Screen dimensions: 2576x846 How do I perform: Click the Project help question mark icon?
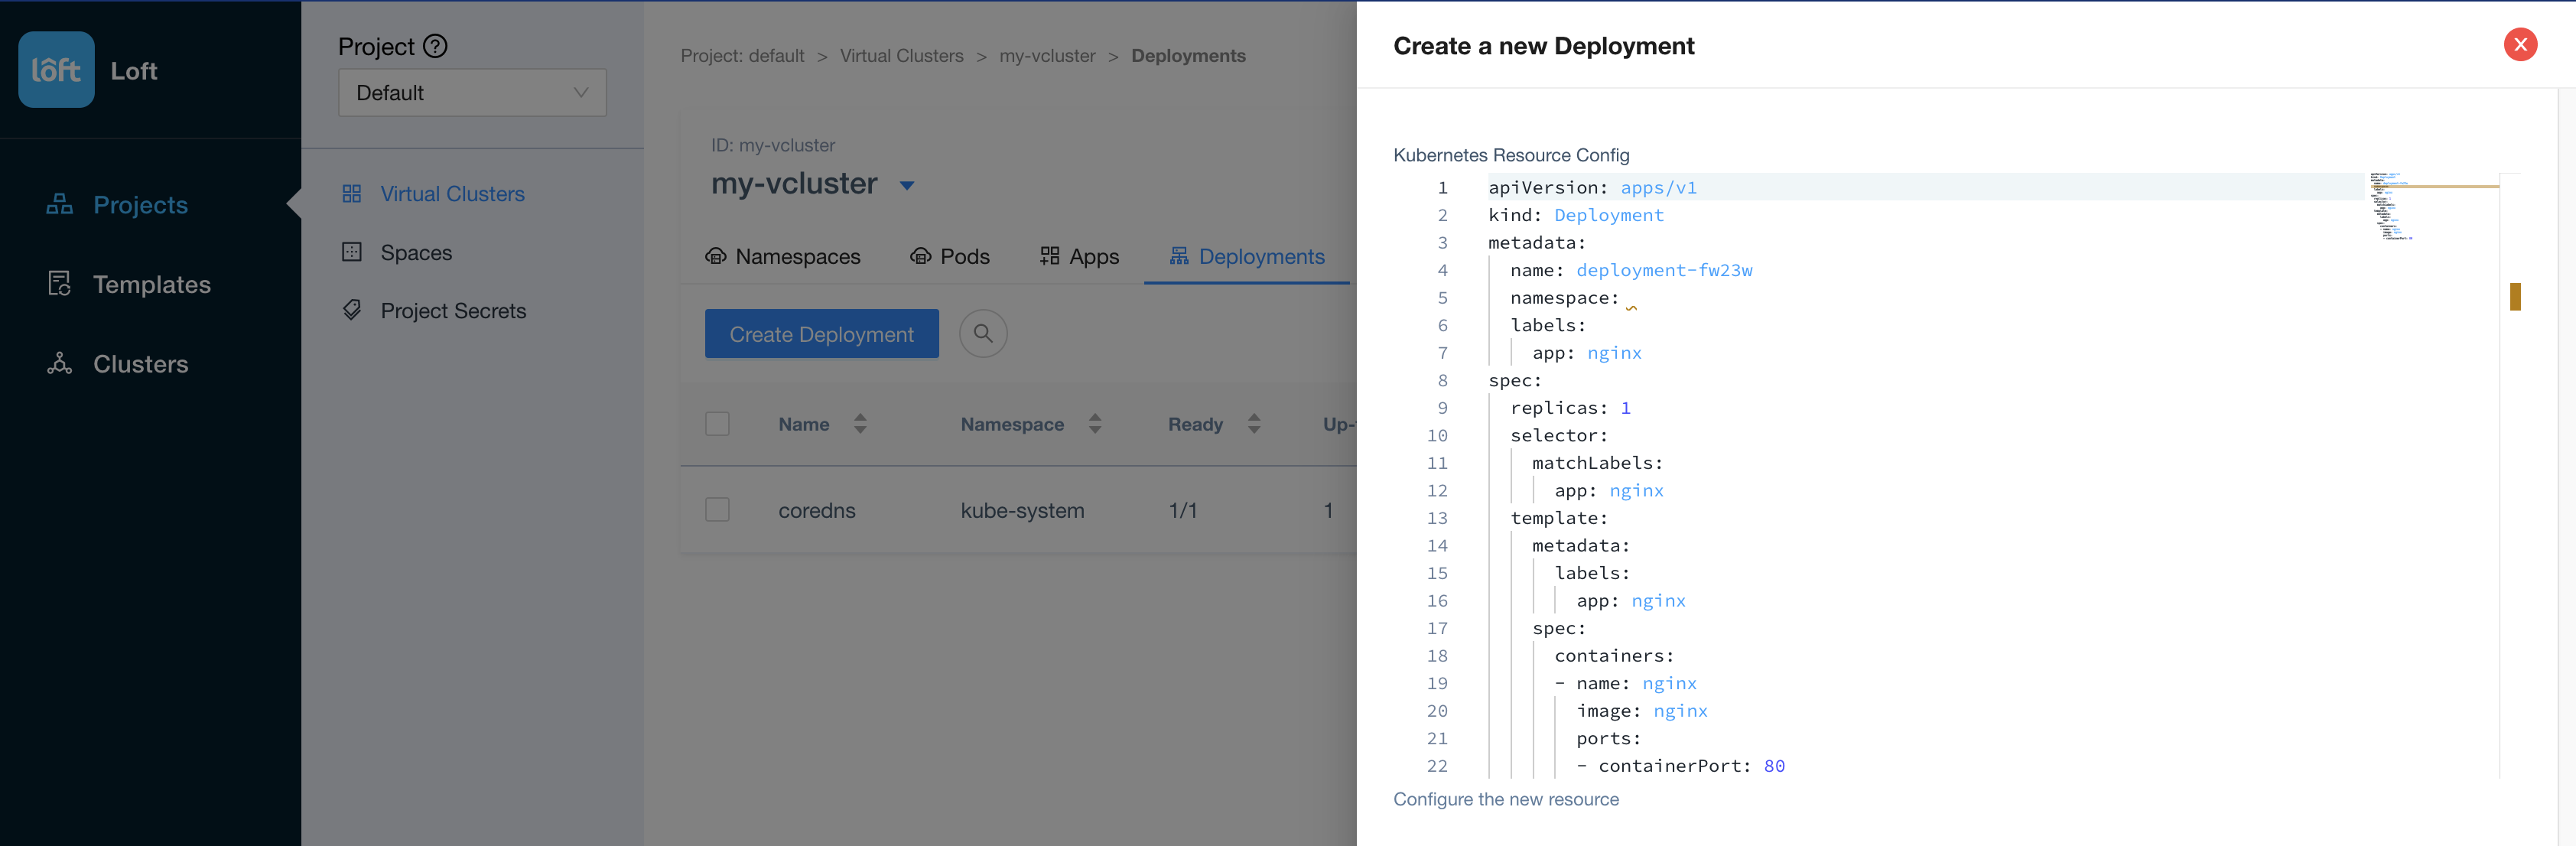(x=435, y=46)
